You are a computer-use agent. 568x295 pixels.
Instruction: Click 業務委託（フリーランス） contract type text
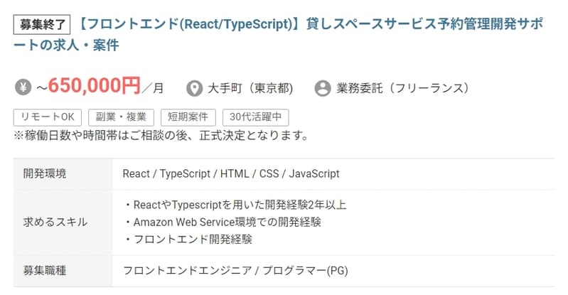(402, 89)
